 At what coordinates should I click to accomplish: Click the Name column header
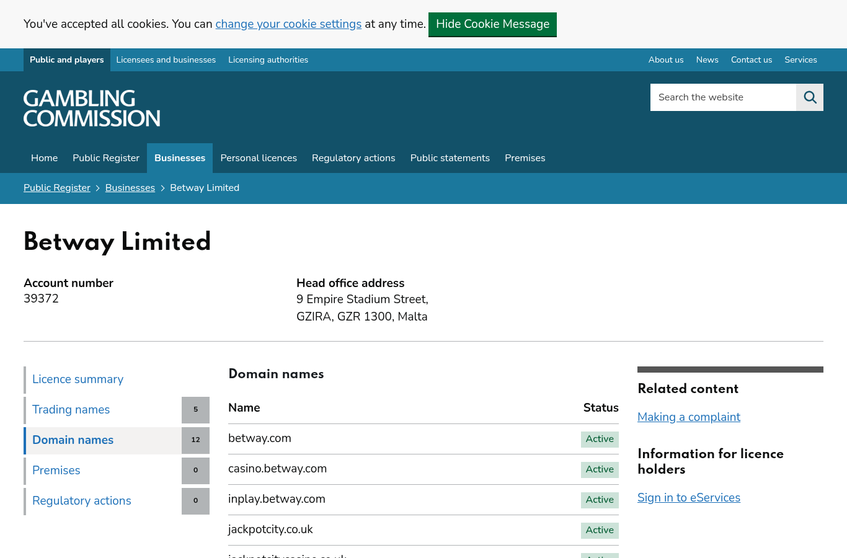pos(244,408)
